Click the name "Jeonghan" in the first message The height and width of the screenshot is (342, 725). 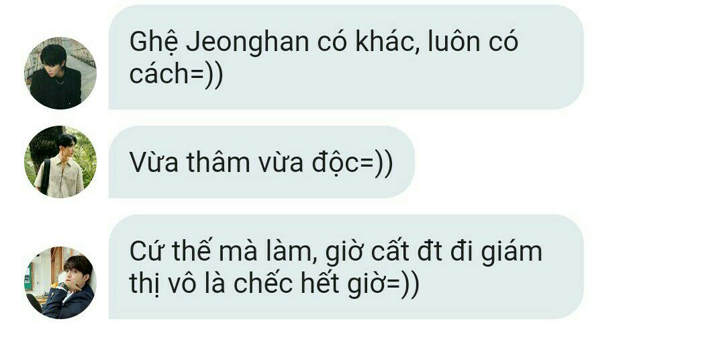pos(247,42)
